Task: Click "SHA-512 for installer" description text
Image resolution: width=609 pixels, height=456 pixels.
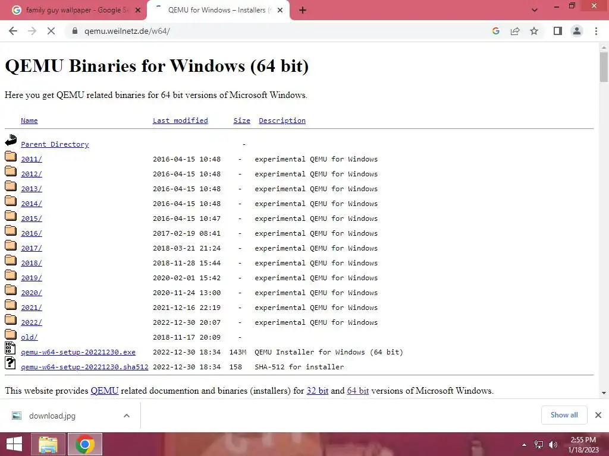Action: click(299, 367)
